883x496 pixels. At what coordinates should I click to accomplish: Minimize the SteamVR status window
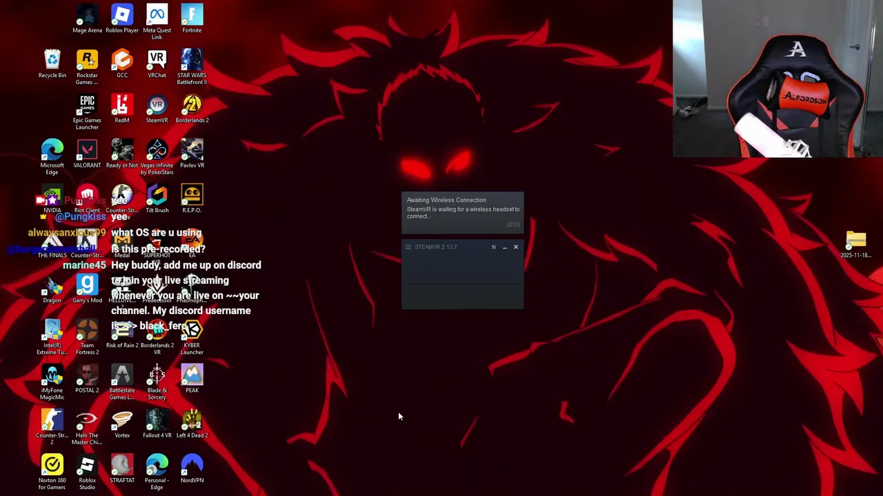tap(504, 247)
